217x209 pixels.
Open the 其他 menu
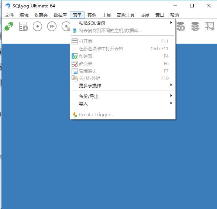coord(92,15)
